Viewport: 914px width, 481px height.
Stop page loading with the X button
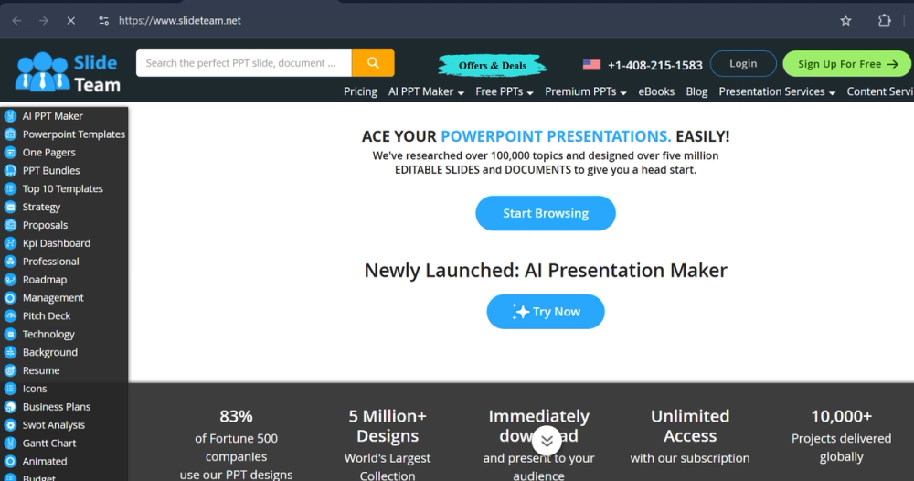pos(71,20)
